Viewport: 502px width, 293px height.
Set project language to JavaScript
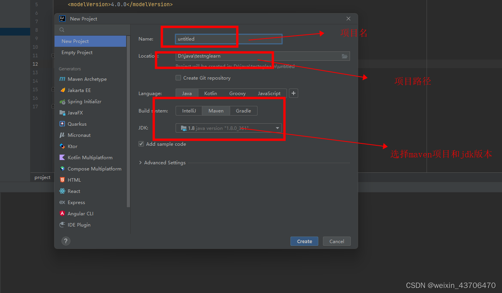269,94
